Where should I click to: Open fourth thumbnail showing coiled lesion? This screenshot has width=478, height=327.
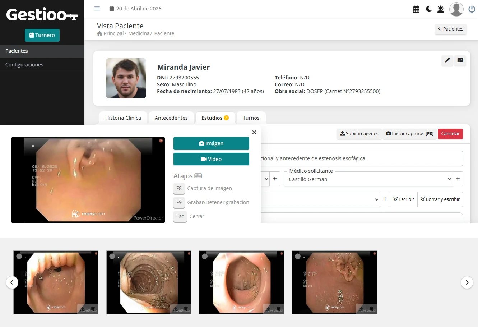click(334, 282)
